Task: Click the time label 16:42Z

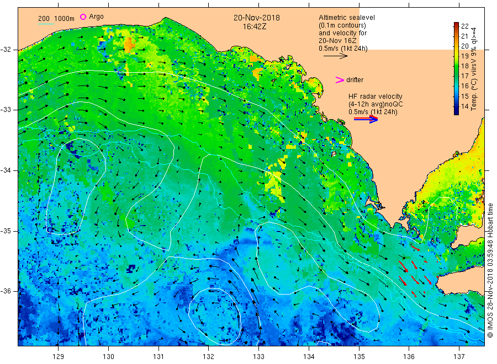Action: coord(255,27)
